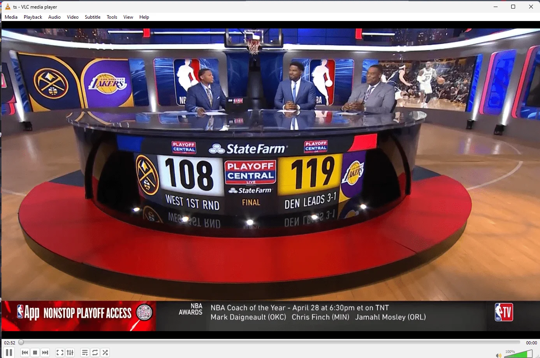Open the Tools menu

tap(112, 17)
